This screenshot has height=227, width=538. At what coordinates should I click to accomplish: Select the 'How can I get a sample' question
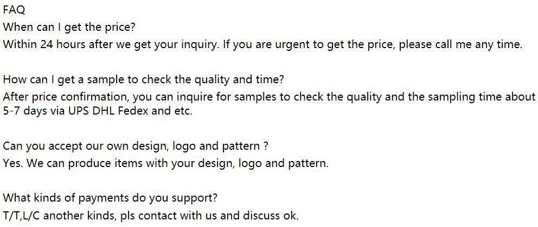tap(143, 80)
